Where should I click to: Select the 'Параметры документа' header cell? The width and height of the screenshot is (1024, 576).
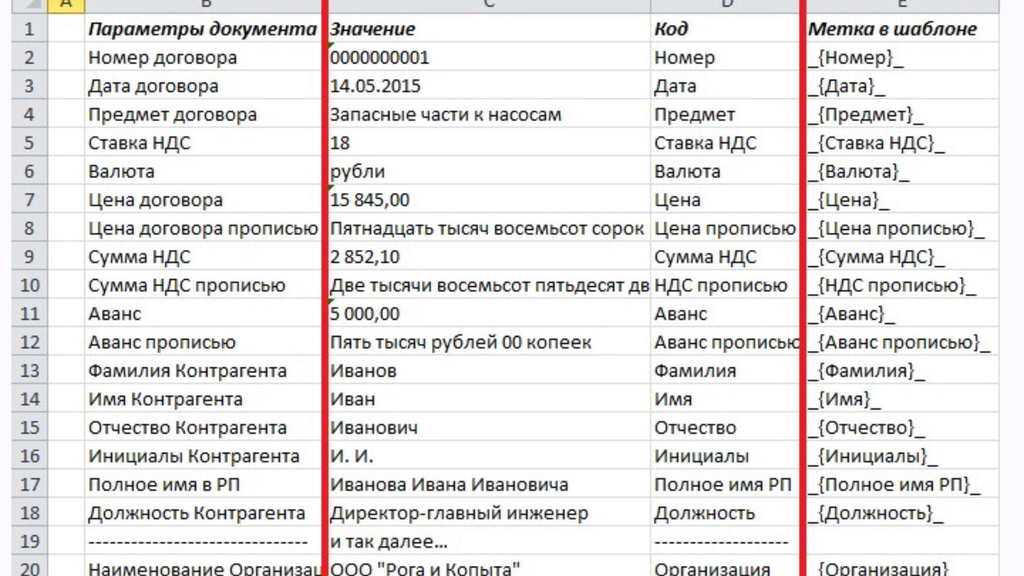click(202, 29)
